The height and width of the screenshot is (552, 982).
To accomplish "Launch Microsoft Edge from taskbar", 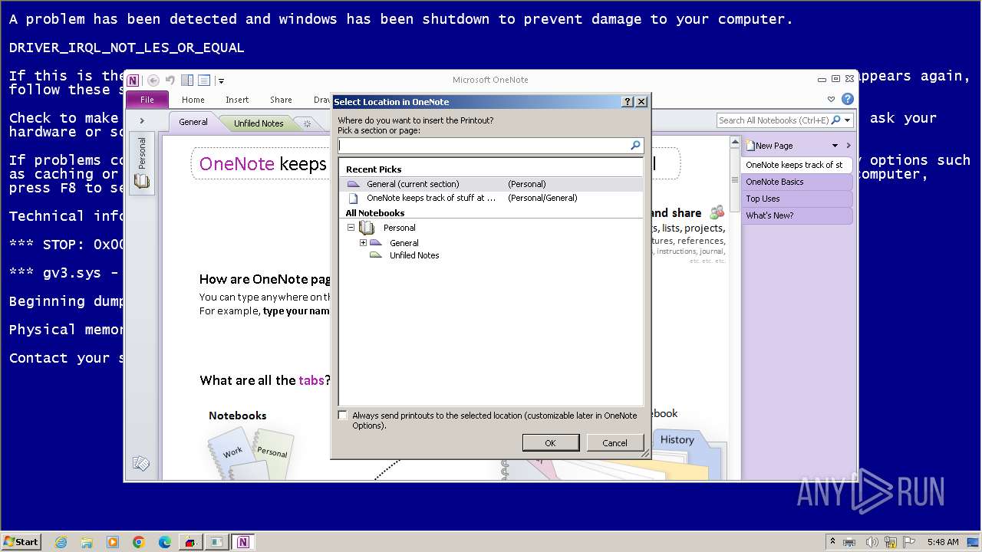I will (x=165, y=542).
